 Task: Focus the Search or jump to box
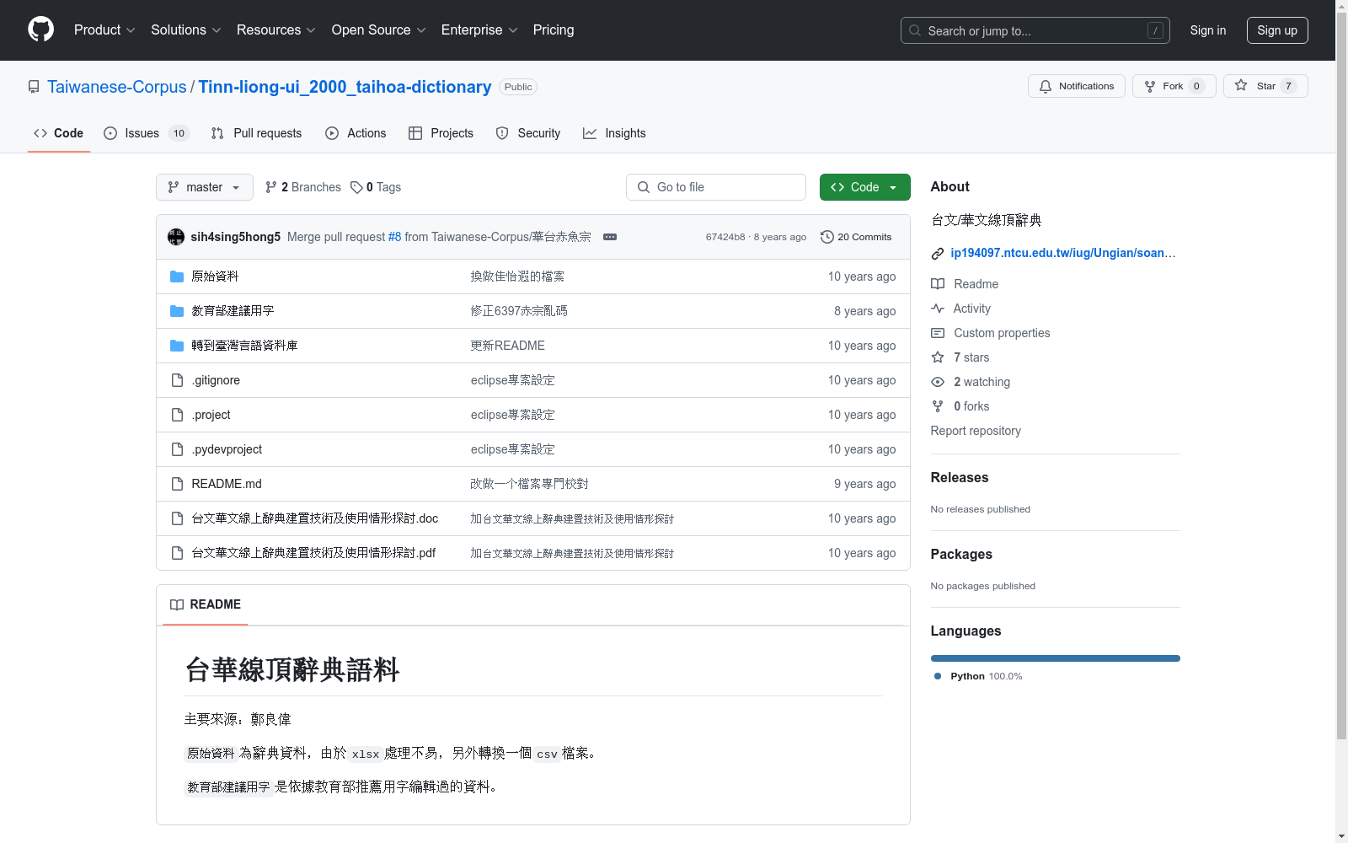pos(1035,30)
